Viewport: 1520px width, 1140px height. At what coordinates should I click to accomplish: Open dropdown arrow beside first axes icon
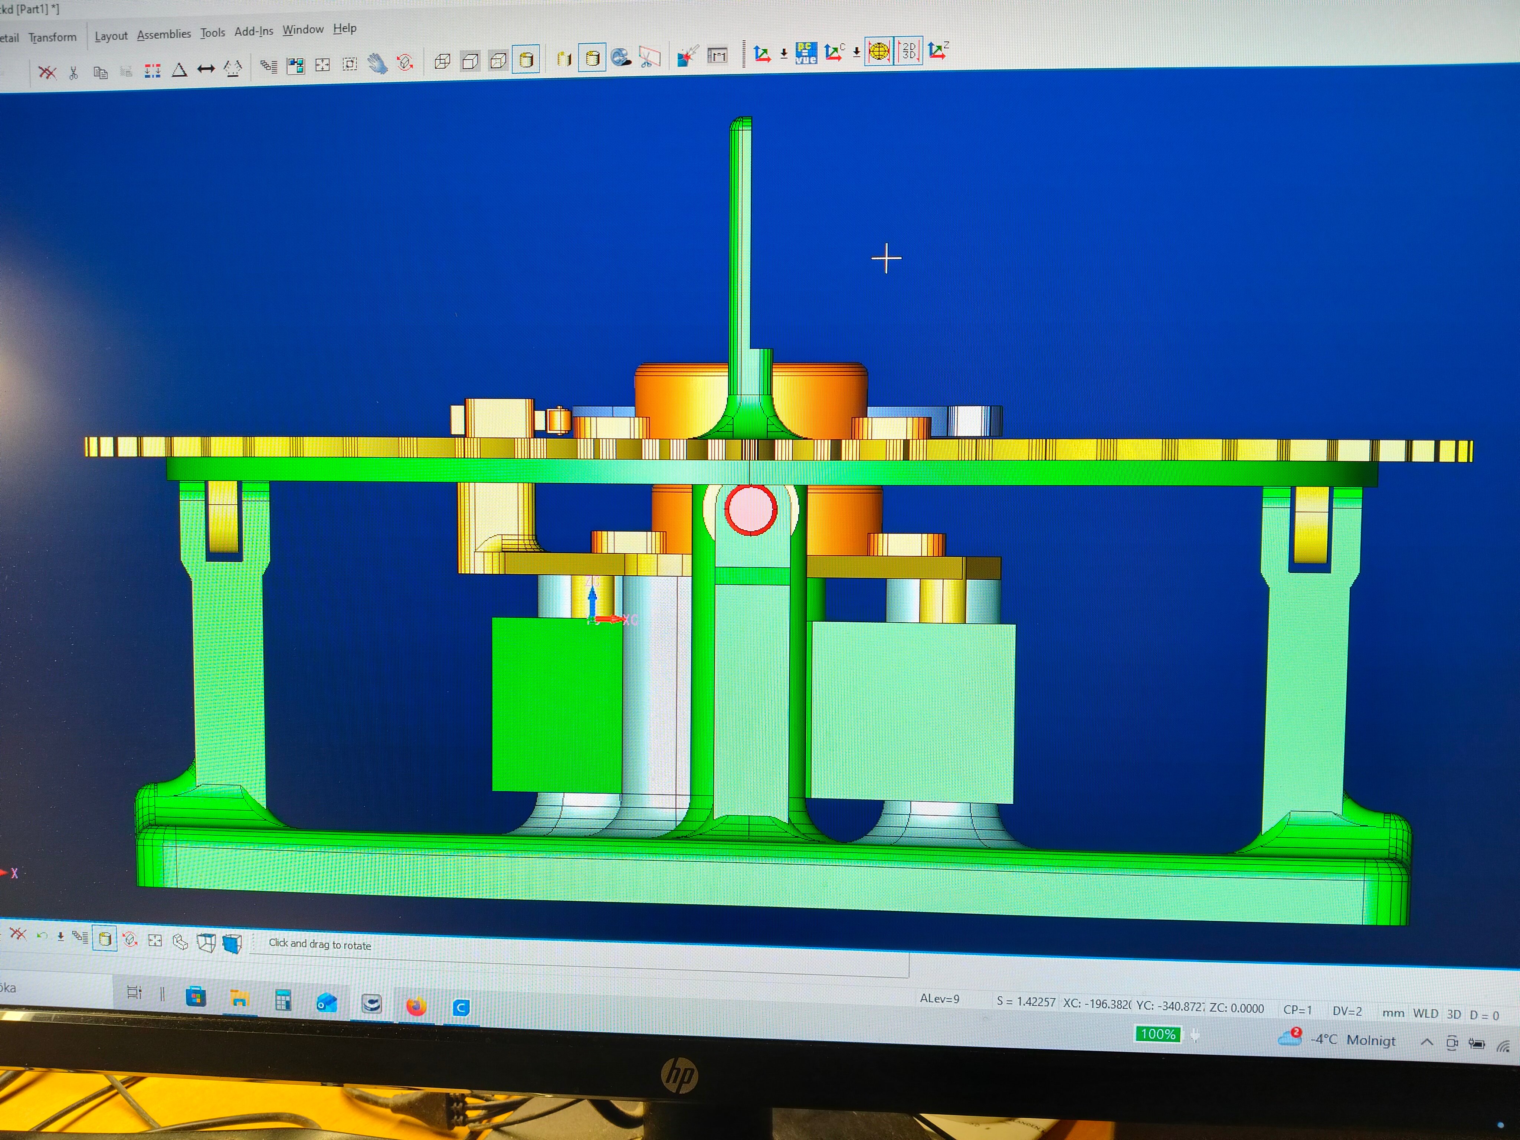point(784,53)
